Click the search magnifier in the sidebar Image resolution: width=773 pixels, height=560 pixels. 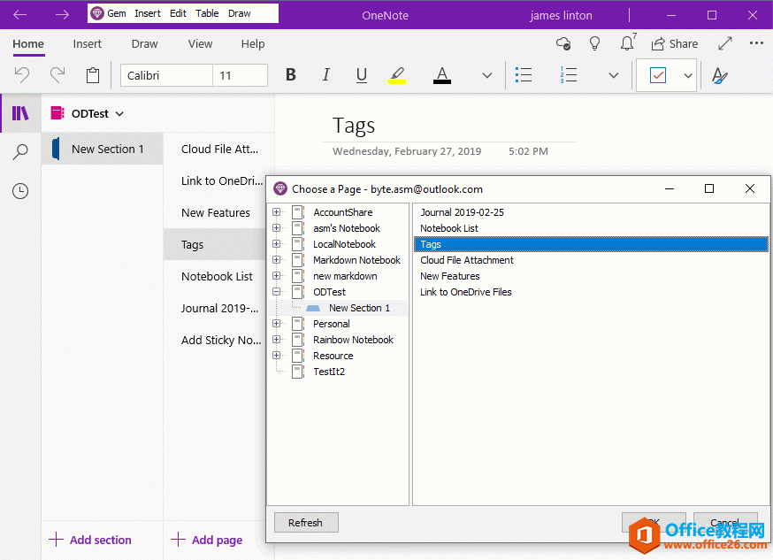[x=19, y=151]
